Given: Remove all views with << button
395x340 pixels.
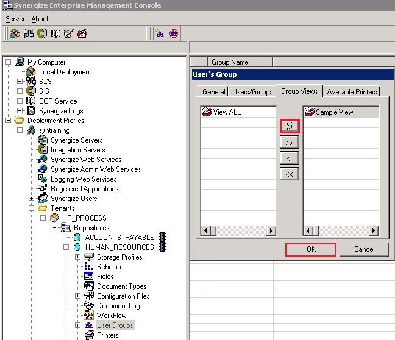Looking at the screenshot, I should (x=290, y=174).
